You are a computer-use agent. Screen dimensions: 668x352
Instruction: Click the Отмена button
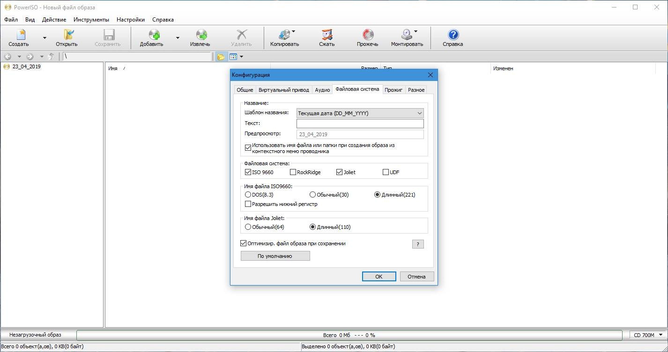click(x=416, y=277)
